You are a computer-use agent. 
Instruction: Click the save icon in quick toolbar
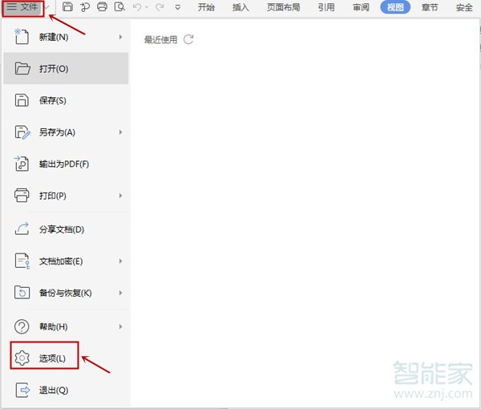68,7
